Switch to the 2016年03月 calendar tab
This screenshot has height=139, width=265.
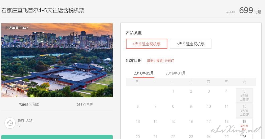tap(144, 73)
